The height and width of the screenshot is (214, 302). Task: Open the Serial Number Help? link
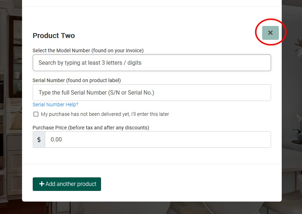pos(55,105)
